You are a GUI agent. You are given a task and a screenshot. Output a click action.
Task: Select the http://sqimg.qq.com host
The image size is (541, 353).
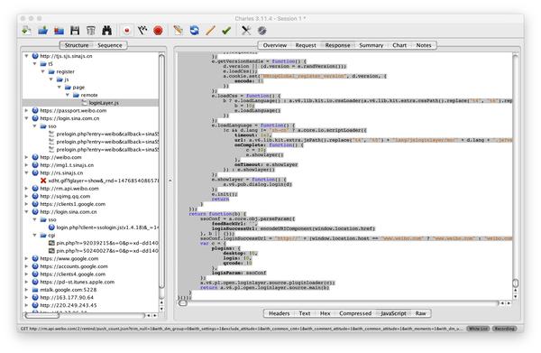(x=65, y=196)
